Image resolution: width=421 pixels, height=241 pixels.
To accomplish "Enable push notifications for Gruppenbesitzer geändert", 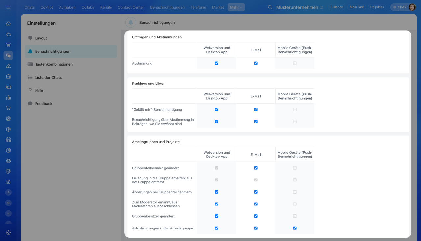I will coord(295,216).
